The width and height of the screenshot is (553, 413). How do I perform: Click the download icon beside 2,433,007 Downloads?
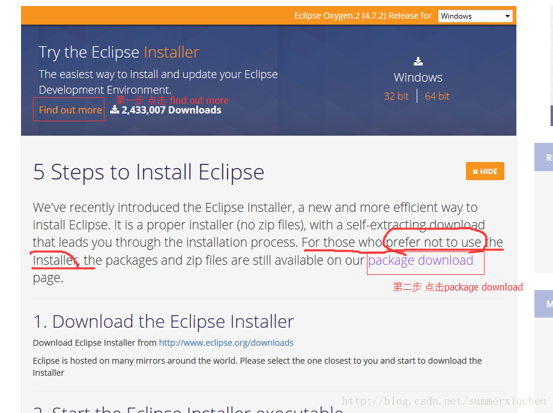point(115,109)
